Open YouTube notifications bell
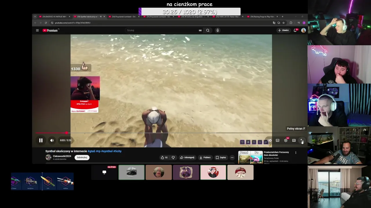 (x=295, y=30)
